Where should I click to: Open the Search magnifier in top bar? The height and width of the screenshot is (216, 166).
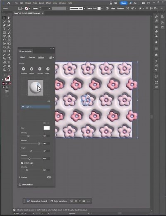[x=135, y=3]
